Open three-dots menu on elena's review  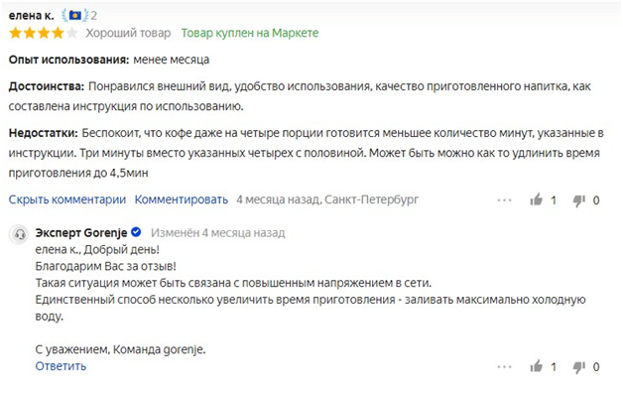(505, 199)
